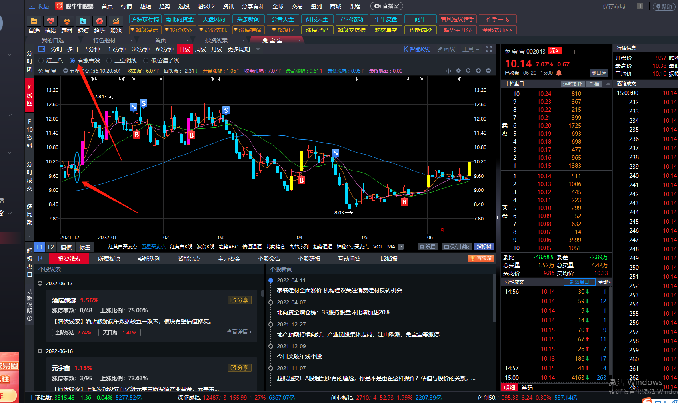Click 分享 on the 酒店旅游 card
This screenshot has width=678, height=403.
tap(240, 300)
